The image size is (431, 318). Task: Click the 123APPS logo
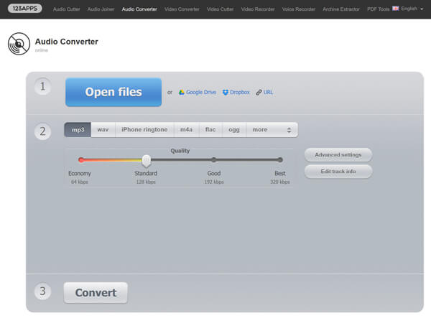[24, 9]
